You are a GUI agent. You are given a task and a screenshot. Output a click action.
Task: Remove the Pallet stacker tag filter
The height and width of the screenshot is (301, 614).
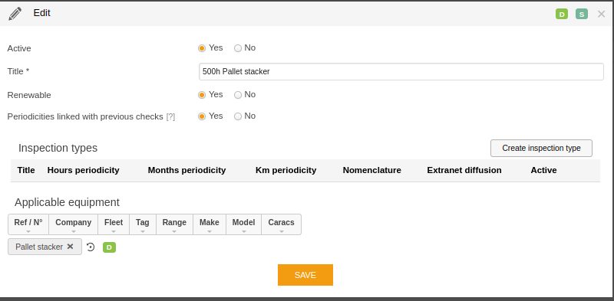tap(70, 247)
